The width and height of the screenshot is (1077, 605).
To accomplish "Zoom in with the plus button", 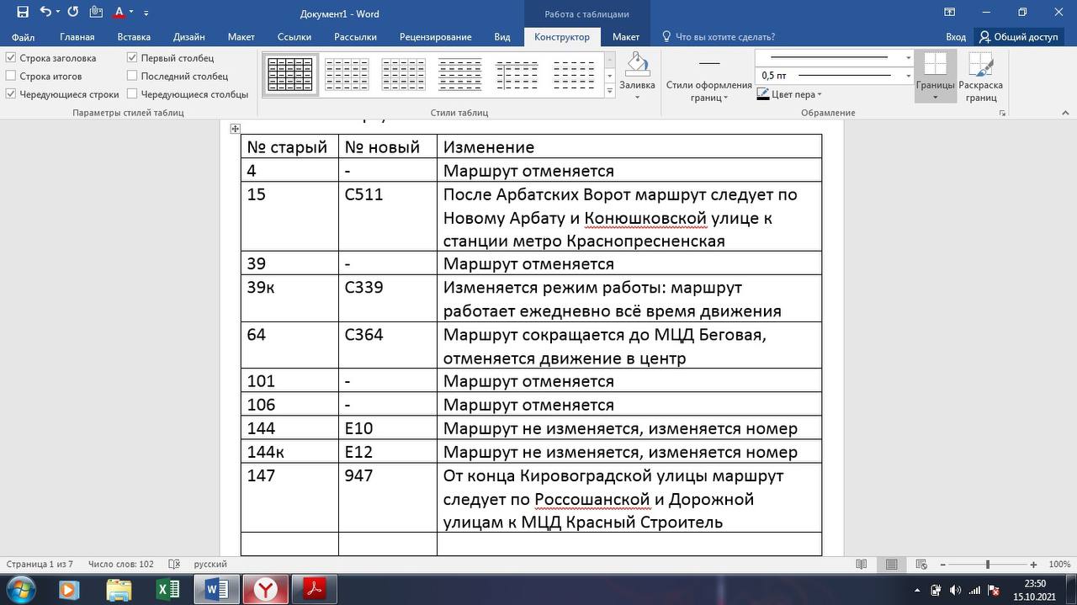I will pos(1033,565).
